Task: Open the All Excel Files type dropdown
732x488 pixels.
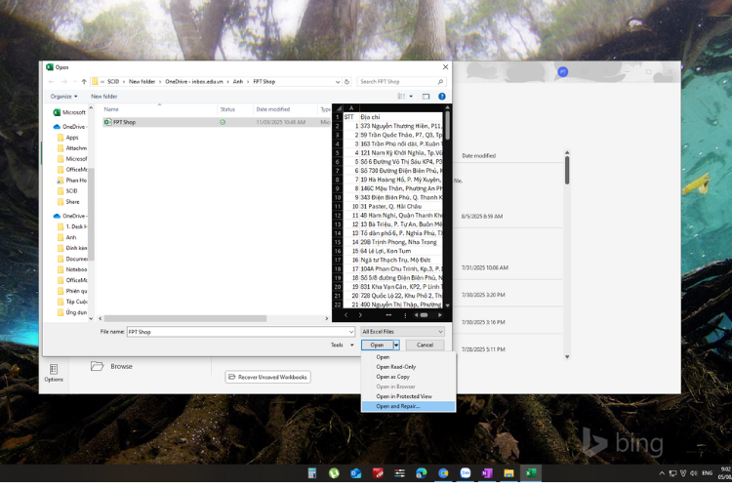Action: click(x=402, y=332)
